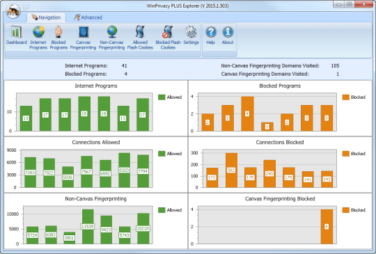Click the application logo menu button
The height and width of the screenshot is (254, 376).
[x=13, y=10]
